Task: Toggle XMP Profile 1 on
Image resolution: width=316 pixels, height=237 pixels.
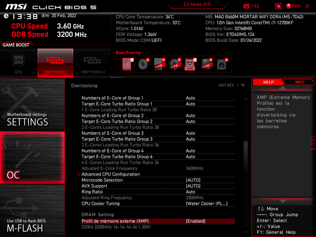Action: point(55,63)
